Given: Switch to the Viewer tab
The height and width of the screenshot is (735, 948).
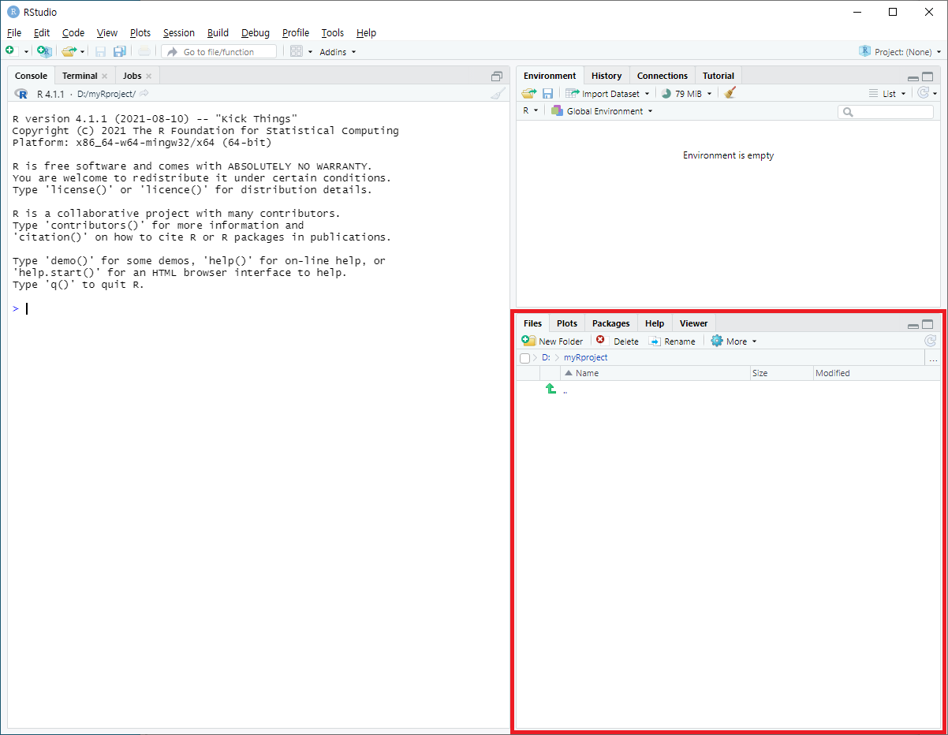Looking at the screenshot, I should 694,323.
